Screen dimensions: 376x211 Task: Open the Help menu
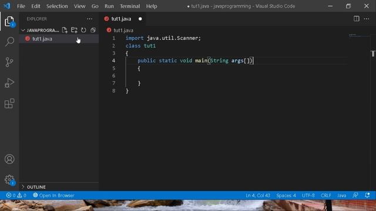[x=152, y=6]
